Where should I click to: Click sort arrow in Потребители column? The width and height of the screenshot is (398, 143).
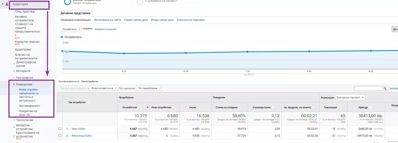tap(147, 107)
